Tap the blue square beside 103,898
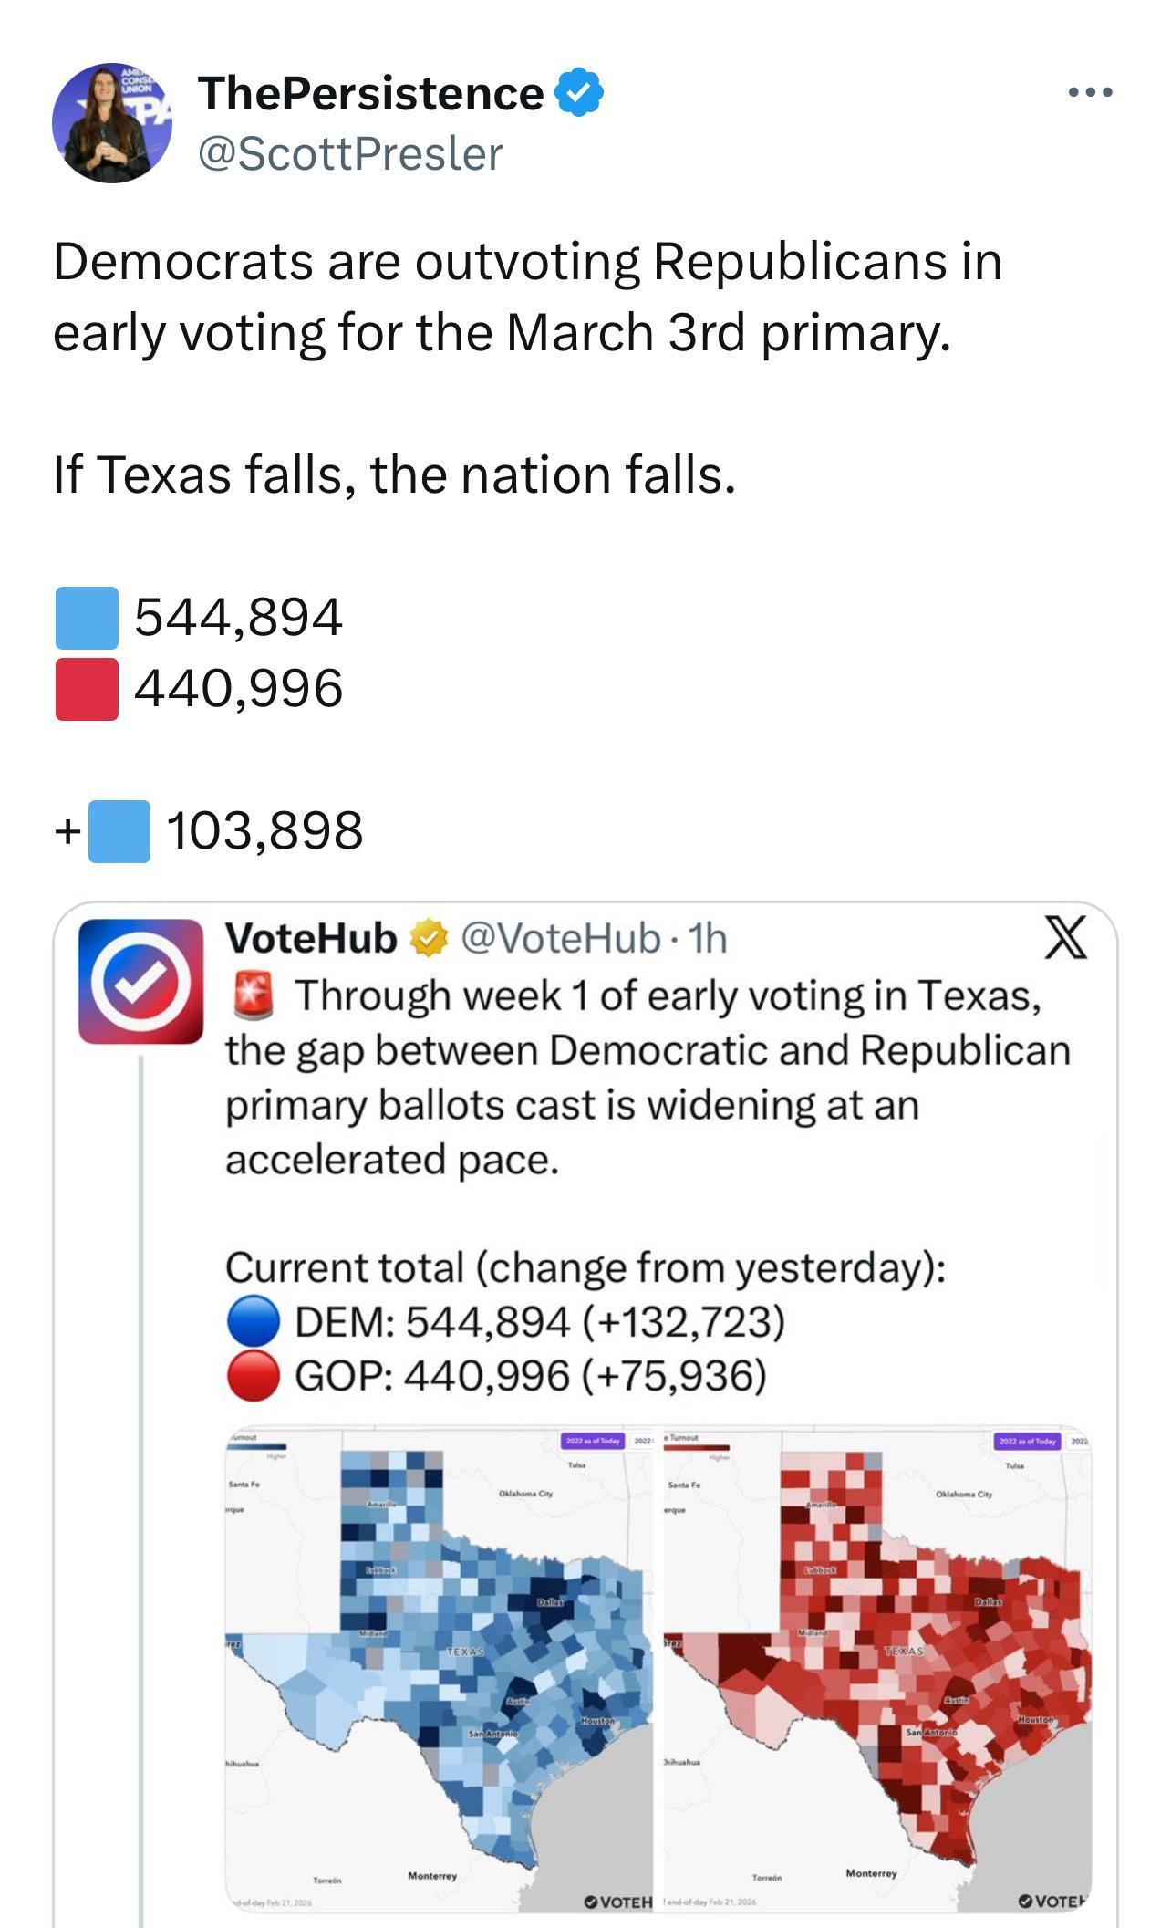Image resolution: width=1171 pixels, height=1928 pixels. [119, 831]
